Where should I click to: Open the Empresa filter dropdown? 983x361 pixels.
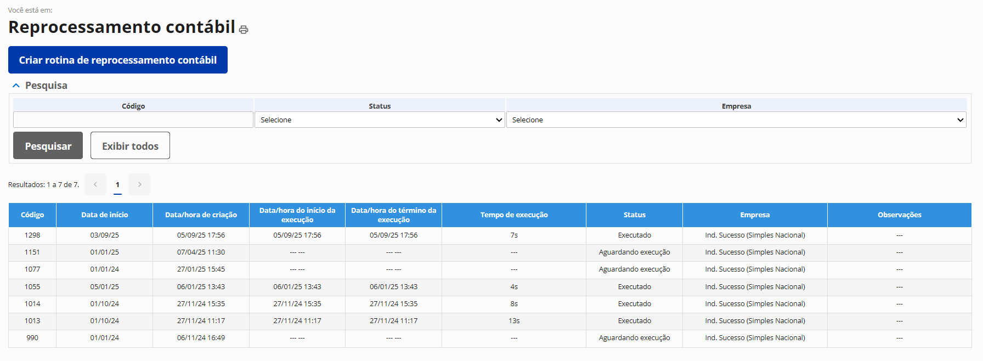click(736, 120)
